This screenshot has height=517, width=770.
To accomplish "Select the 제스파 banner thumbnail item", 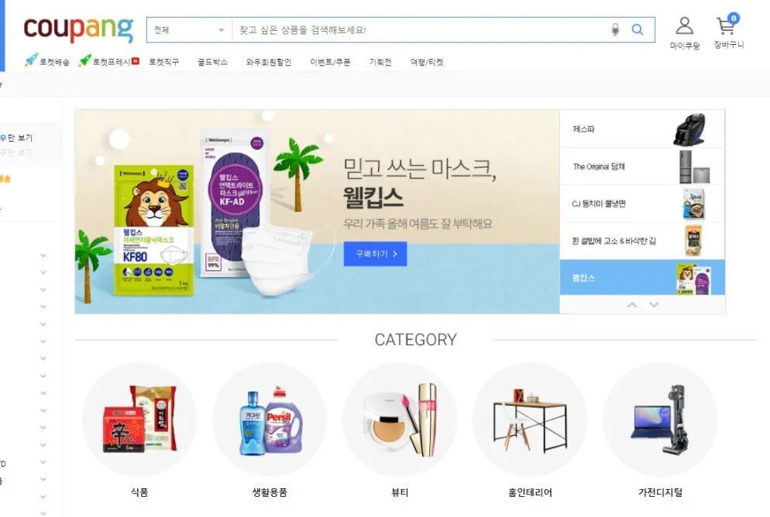I will [642, 129].
